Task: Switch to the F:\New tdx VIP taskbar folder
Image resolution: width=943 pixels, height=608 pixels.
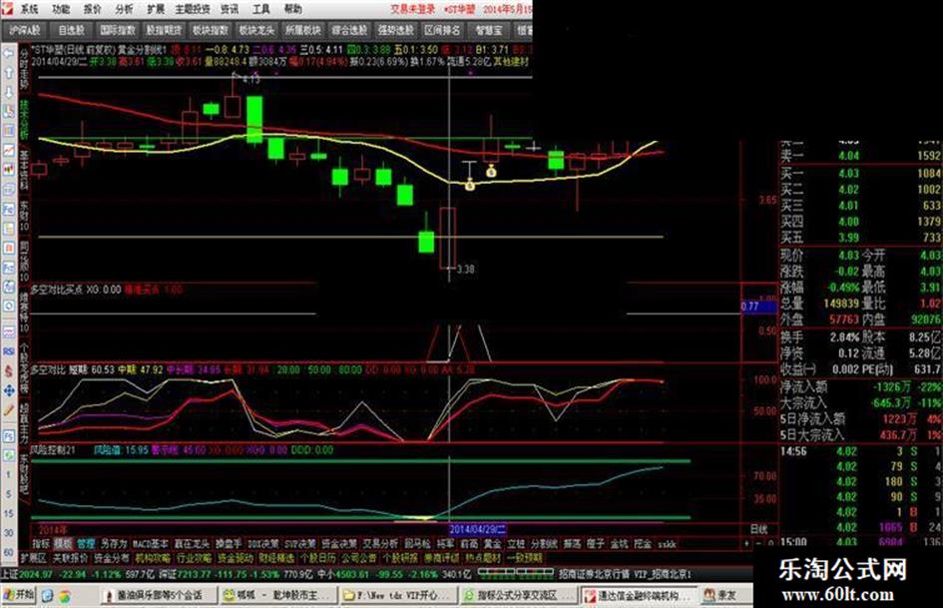Action: click(398, 595)
